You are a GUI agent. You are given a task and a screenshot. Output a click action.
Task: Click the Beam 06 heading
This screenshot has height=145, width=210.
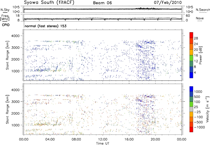(x=102, y=3)
